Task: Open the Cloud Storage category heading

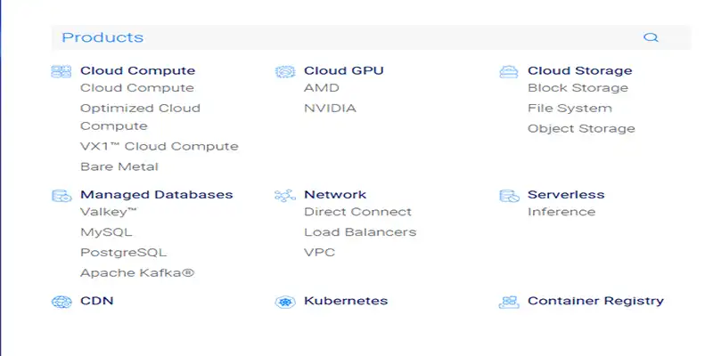Action: click(x=580, y=70)
